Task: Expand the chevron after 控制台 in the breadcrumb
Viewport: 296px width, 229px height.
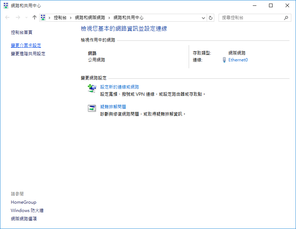Action: click(x=71, y=18)
